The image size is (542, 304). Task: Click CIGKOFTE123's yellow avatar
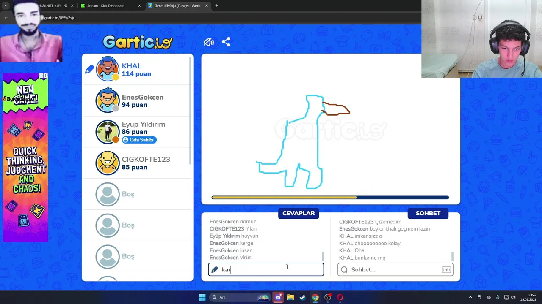pyautogui.click(x=108, y=163)
